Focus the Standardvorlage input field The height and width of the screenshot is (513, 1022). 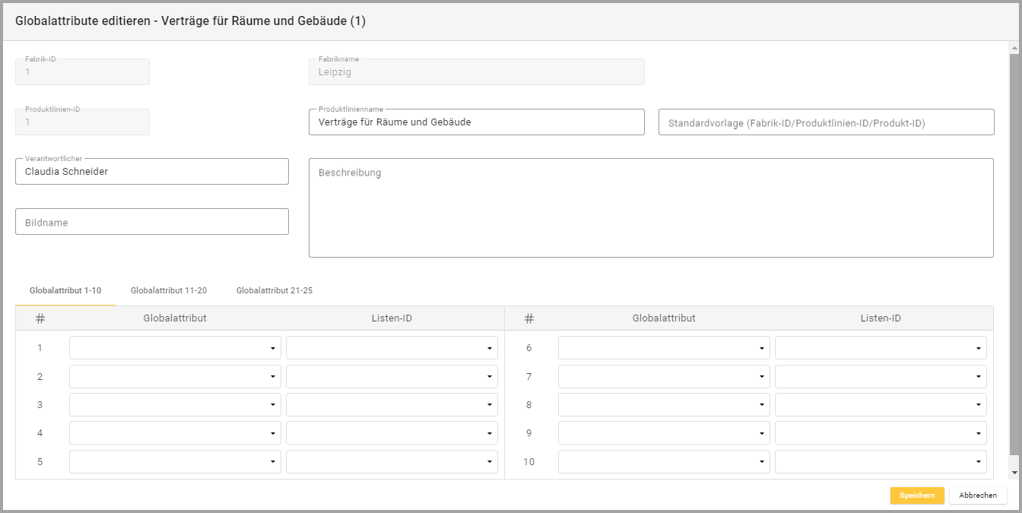[x=826, y=122]
